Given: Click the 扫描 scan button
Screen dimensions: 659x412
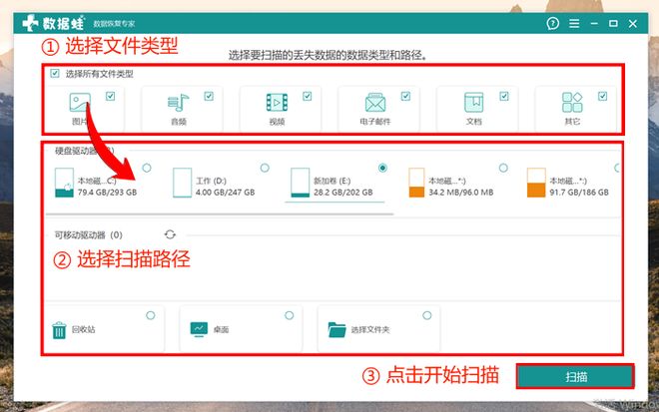Looking at the screenshot, I should (575, 376).
